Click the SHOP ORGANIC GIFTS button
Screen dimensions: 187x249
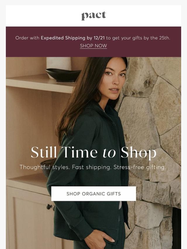(93, 194)
